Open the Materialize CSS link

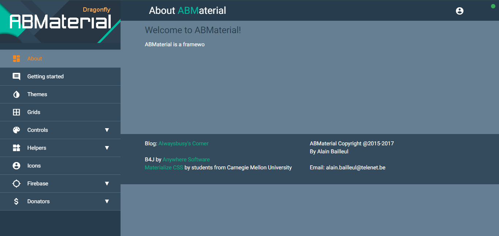(x=164, y=168)
